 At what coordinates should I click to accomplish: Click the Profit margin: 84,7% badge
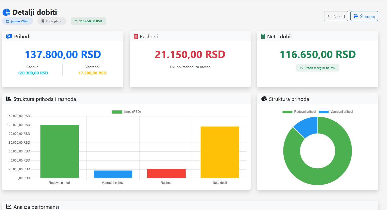tap(317, 68)
